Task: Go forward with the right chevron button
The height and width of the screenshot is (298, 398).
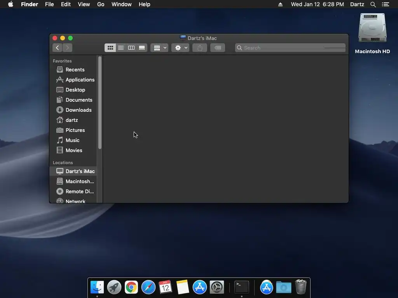Action: point(68,48)
